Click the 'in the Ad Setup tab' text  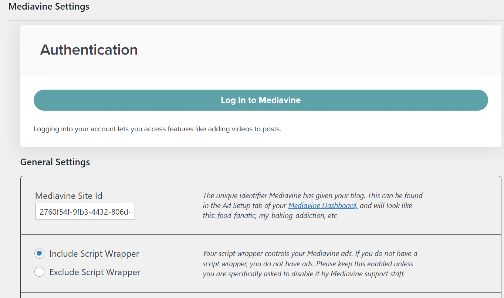(x=245, y=205)
